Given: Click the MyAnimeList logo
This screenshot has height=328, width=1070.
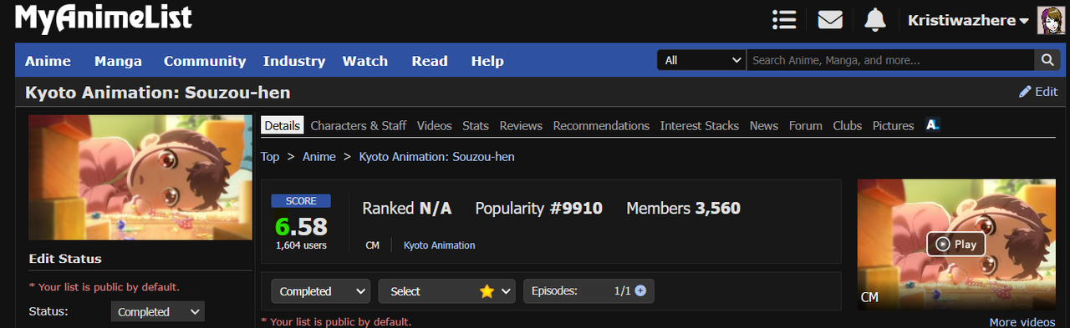Looking at the screenshot, I should pyautogui.click(x=104, y=18).
